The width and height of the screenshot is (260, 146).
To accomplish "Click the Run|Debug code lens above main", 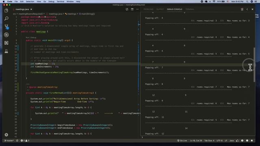I will pyautogui.click(x=31, y=38).
